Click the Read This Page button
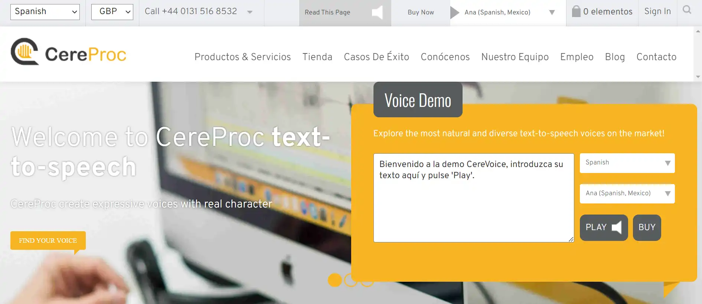 pos(345,13)
